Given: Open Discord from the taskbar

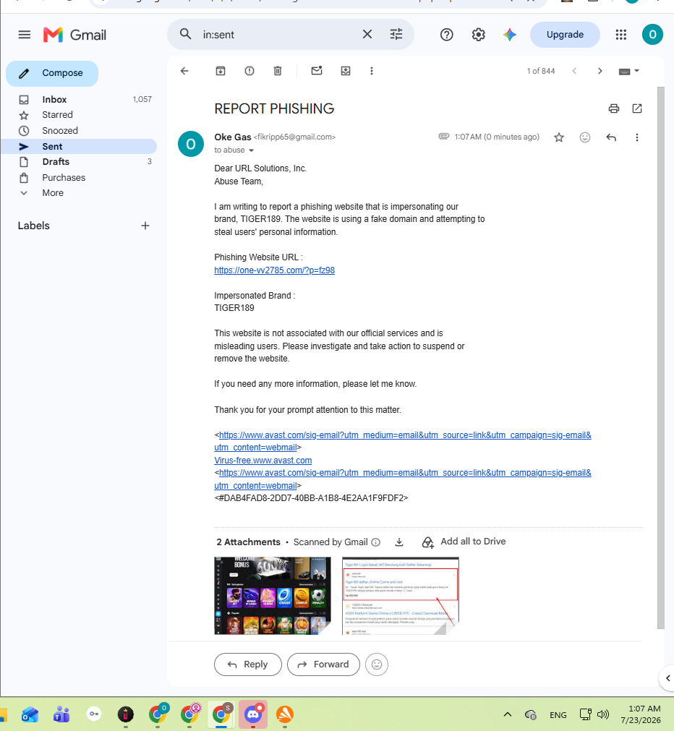Looking at the screenshot, I should point(253,714).
